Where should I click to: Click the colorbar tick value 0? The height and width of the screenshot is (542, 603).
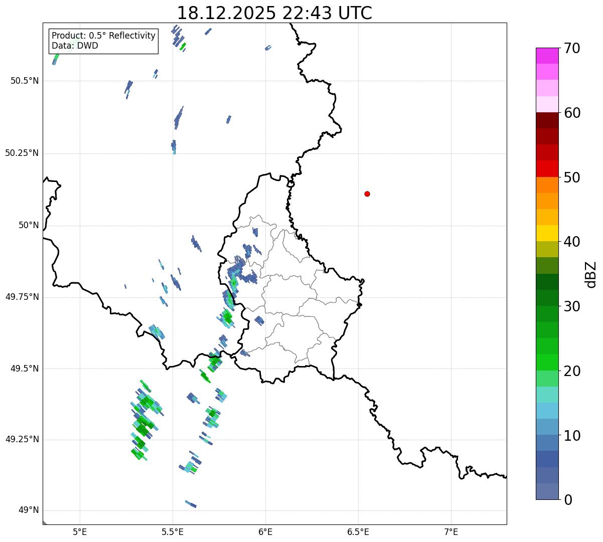pos(568,500)
